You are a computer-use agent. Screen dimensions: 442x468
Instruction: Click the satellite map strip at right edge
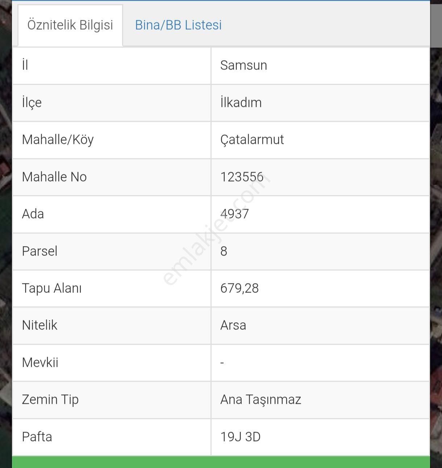tap(436, 234)
